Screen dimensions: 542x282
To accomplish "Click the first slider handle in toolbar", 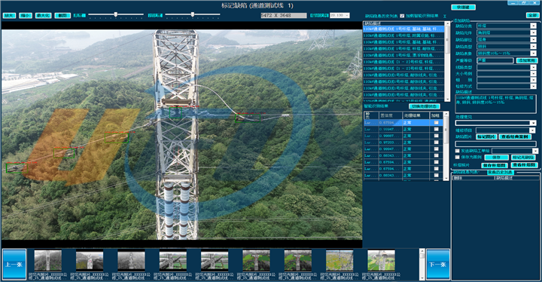I will (x=116, y=14).
